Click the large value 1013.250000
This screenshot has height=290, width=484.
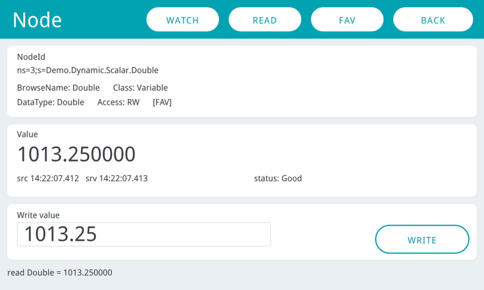tap(76, 154)
